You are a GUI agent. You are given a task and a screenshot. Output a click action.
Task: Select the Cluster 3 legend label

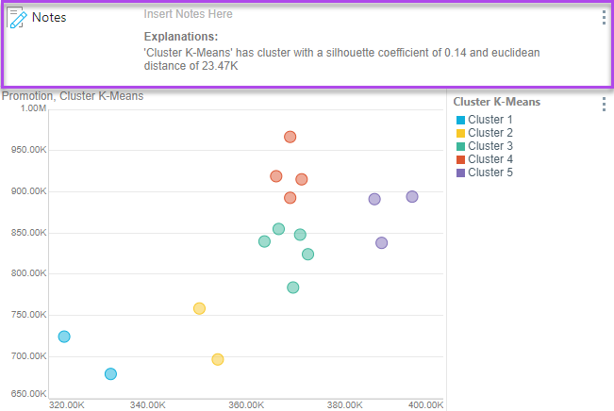click(x=490, y=146)
